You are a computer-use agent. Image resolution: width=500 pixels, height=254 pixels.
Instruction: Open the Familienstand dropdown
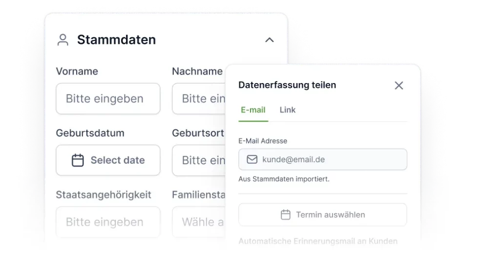[x=199, y=222]
